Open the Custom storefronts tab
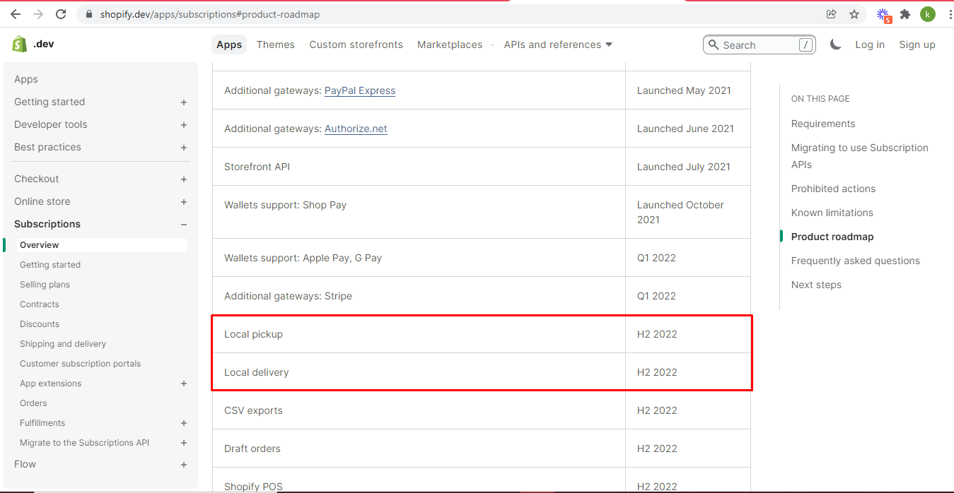The height and width of the screenshot is (493, 954). [x=356, y=44]
